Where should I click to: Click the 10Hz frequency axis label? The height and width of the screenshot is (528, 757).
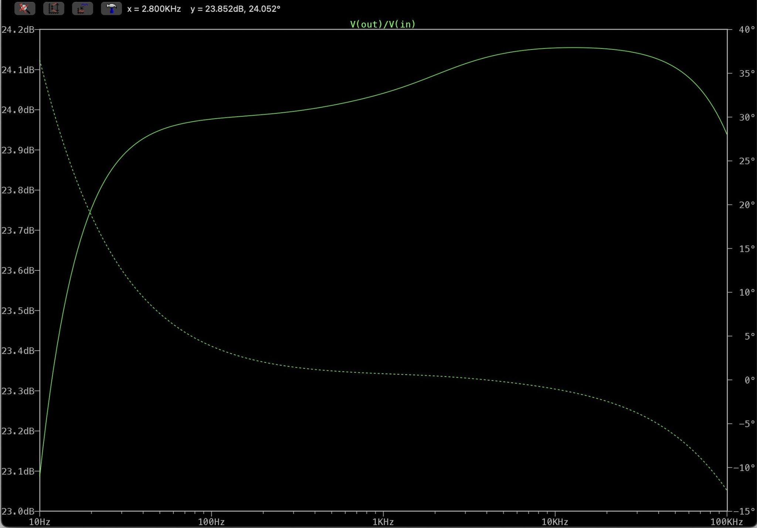(40, 522)
